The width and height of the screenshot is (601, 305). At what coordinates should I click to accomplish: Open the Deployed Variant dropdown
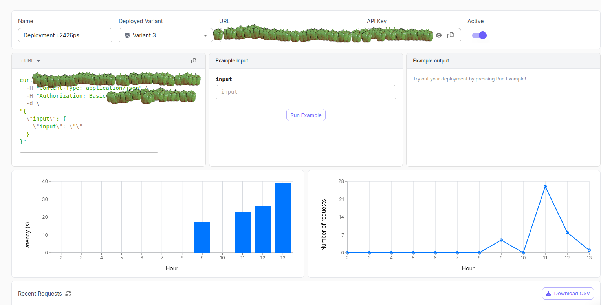click(x=166, y=35)
